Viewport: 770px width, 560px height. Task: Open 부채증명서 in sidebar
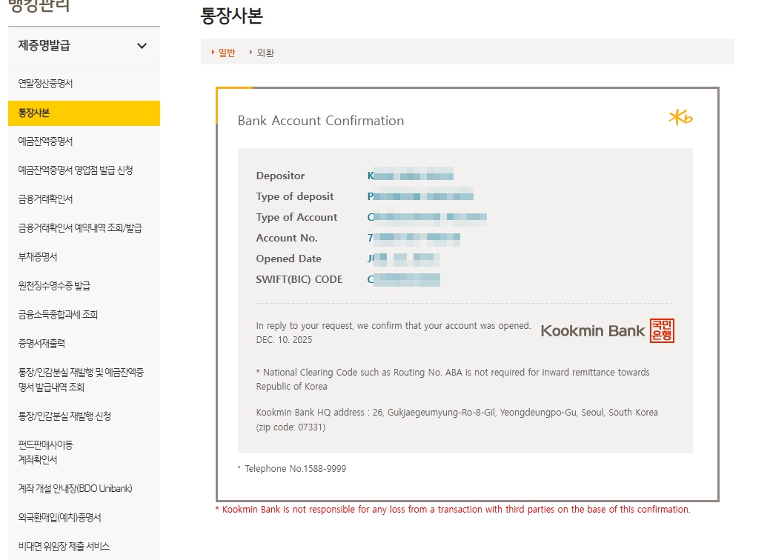(x=38, y=257)
